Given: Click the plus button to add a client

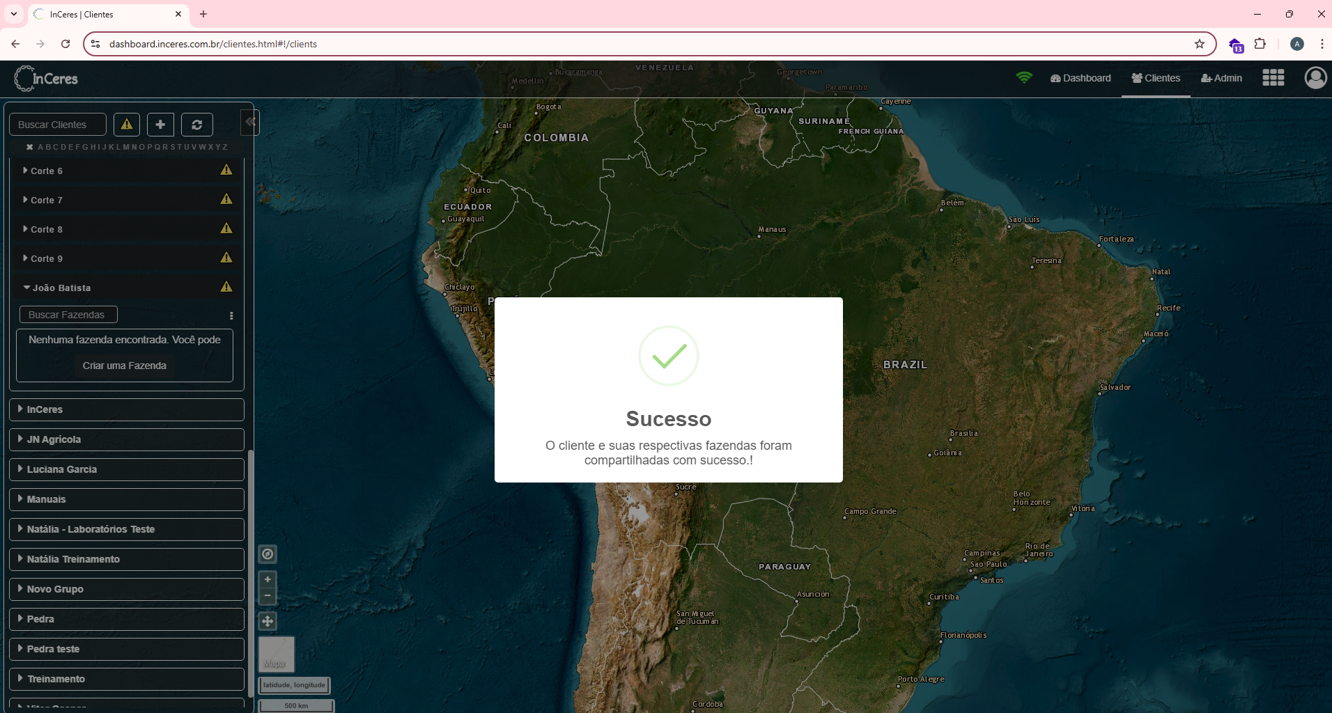Looking at the screenshot, I should (x=160, y=125).
